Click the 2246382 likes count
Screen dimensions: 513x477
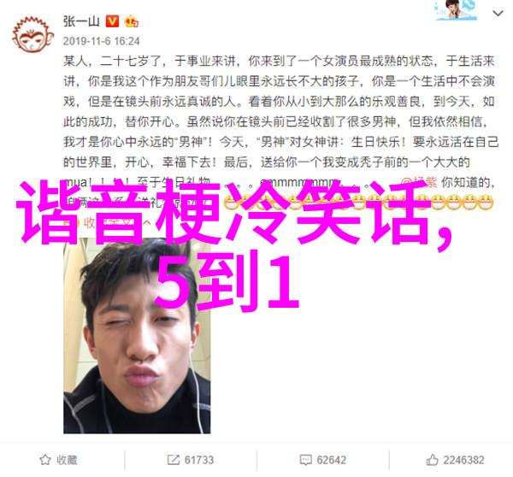point(463,460)
